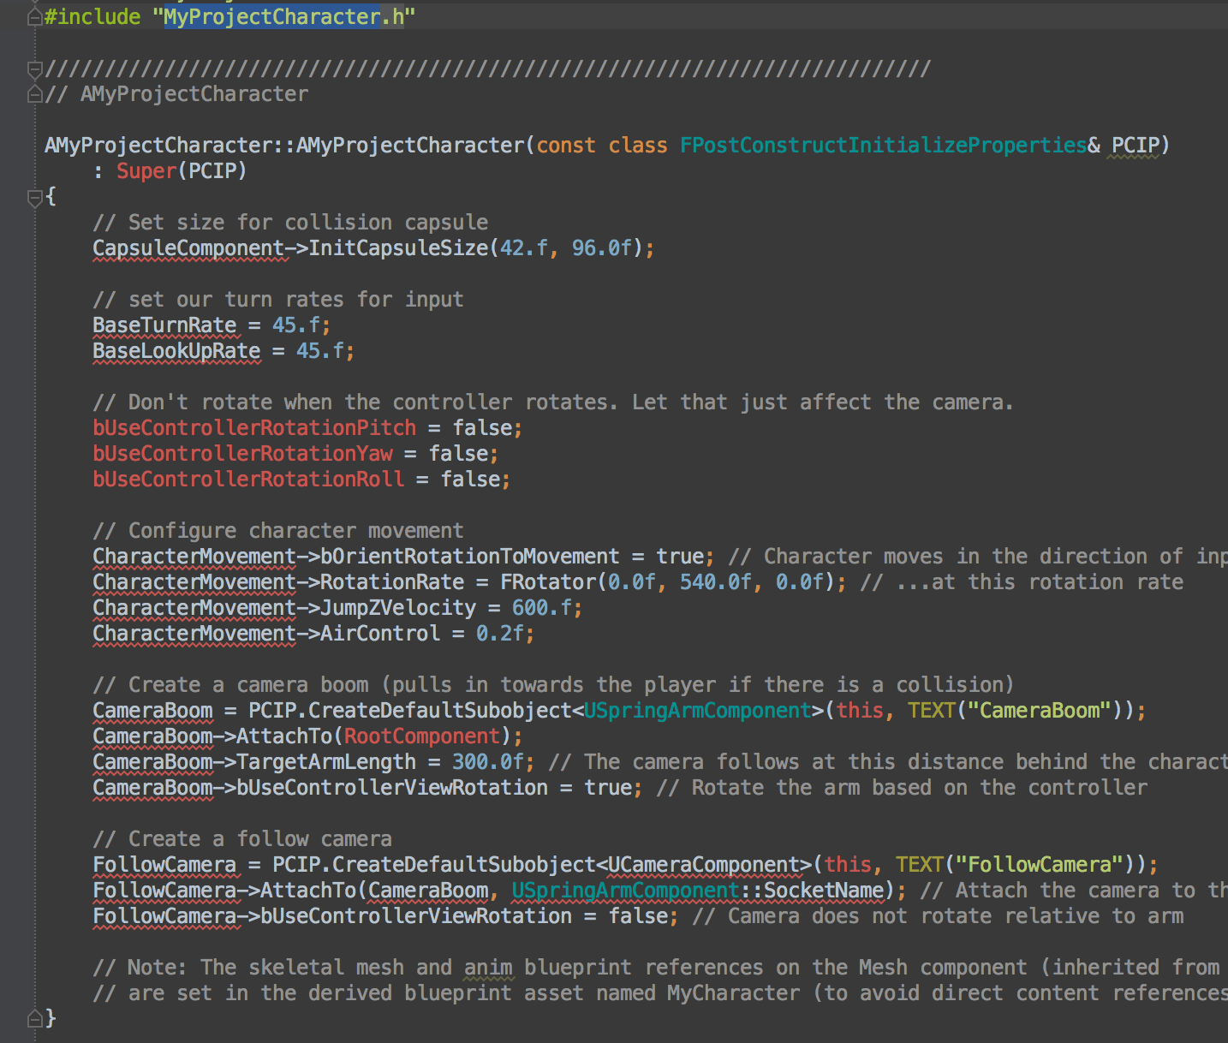The image size is (1228, 1043).
Task: Click the bOrientRotationToMovement member
Action: click(x=469, y=557)
